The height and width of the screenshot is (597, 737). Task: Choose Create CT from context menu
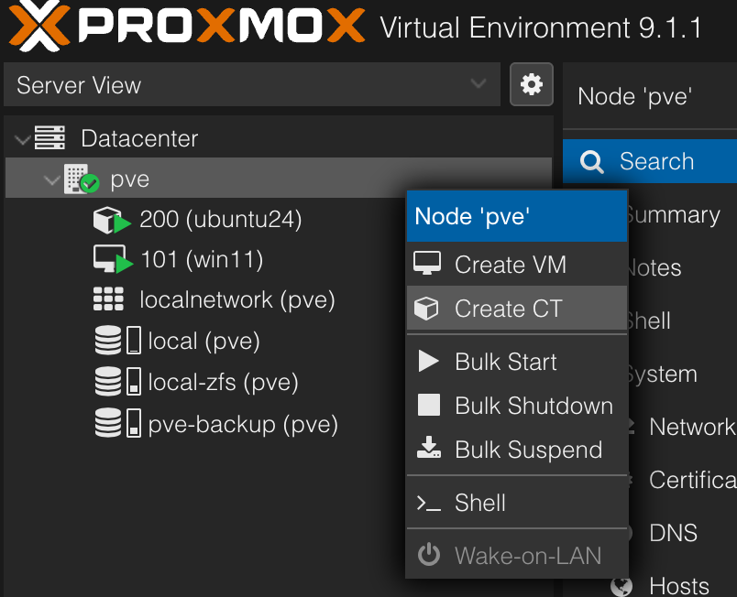[x=517, y=309]
